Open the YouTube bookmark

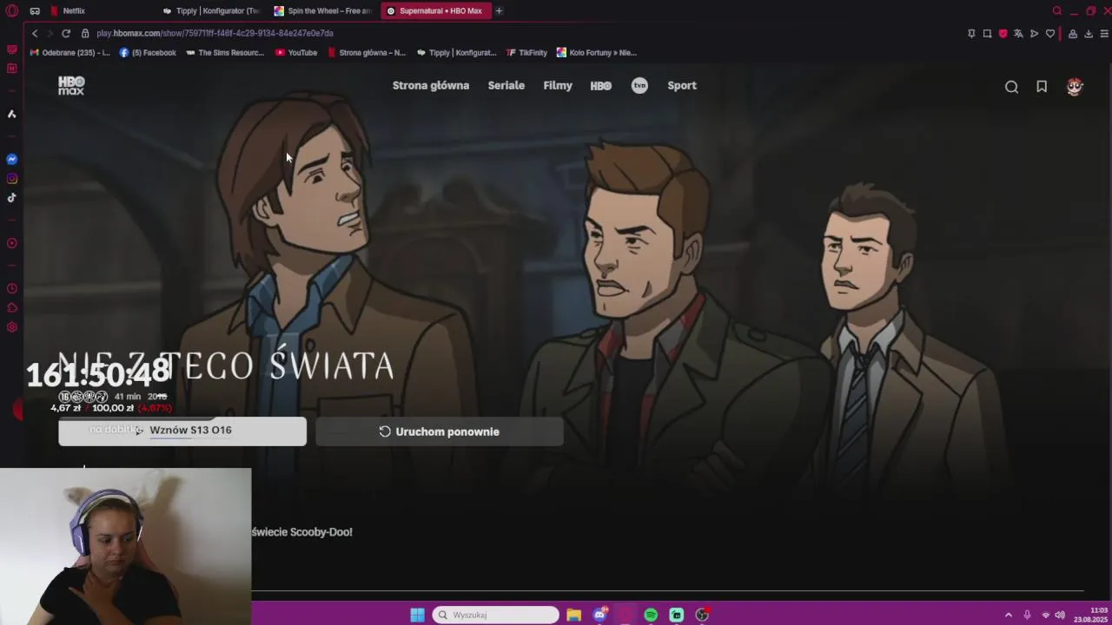(x=296, y=52)
